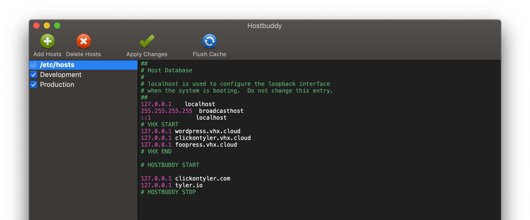Disable the Production host set checkbox
Image resolution: width=530 pixels, height=220 pixels.
coord(34,85)
